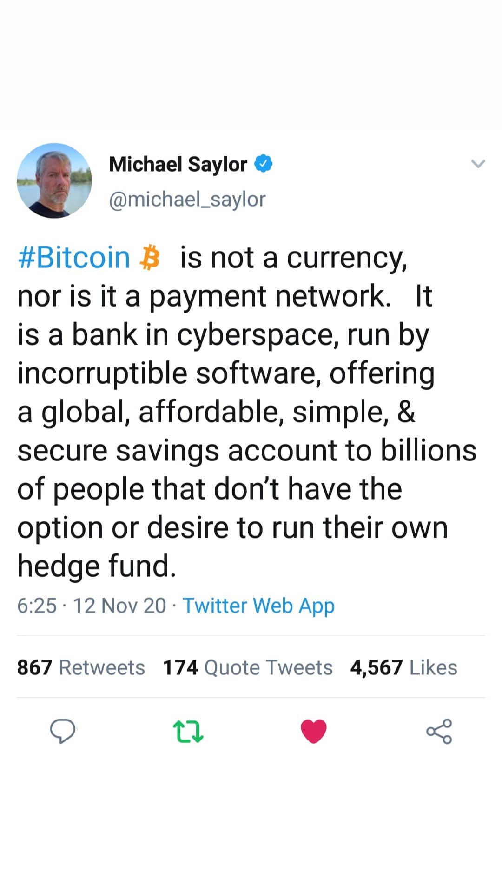The width and height of the screenshot is (502, 893).
Task: Click the words "hedge fund." in tweet
Action: point(97,566)
